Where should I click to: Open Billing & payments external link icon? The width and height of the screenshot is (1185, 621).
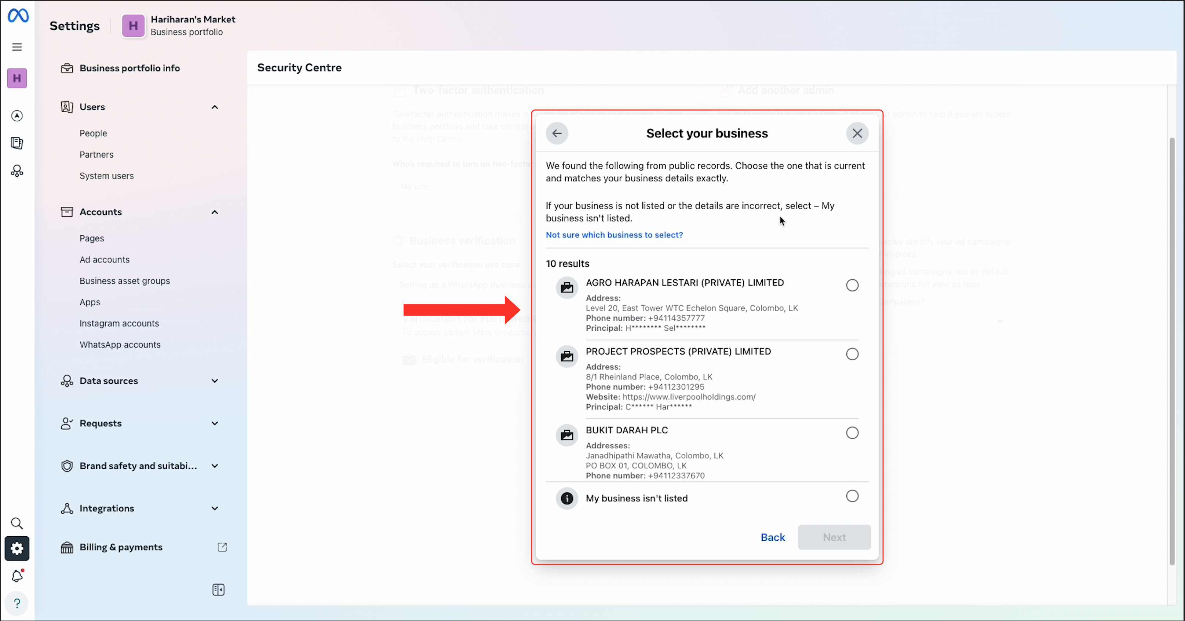tap(222, 547)
